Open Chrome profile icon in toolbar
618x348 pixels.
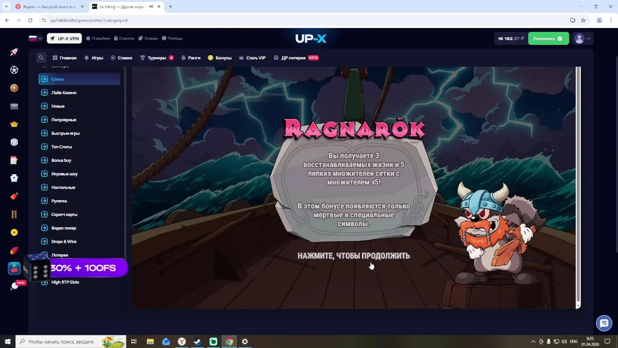pos(599,20)
